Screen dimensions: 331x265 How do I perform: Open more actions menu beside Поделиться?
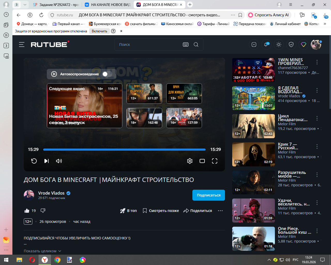(220, 211)
